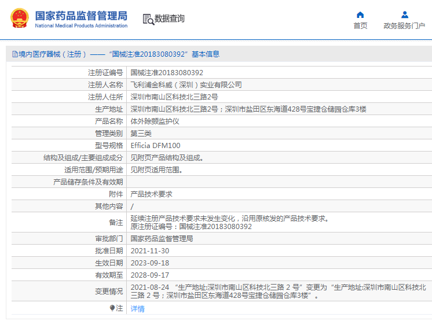Click the expiry date 2028-09-17 cell

[150, 275]
